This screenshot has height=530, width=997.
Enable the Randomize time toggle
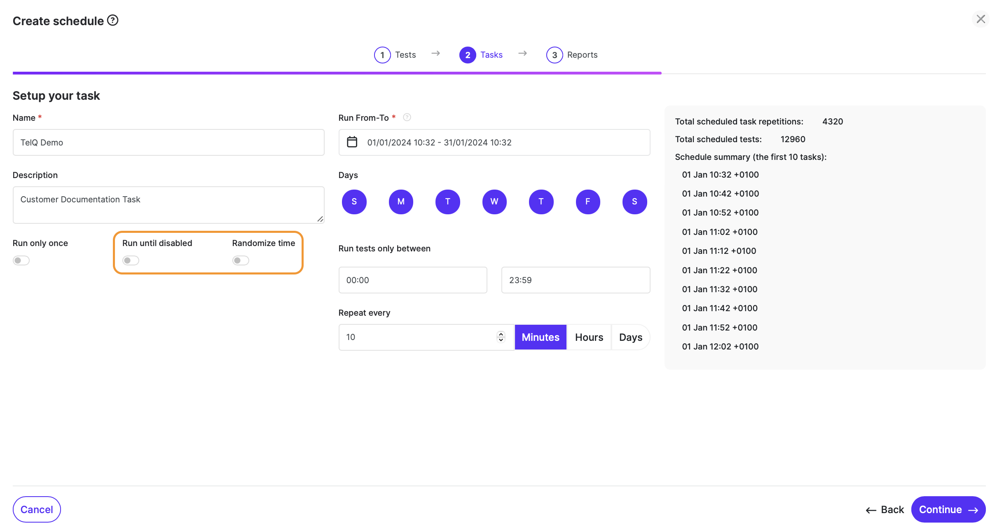[x=241, y=260]
